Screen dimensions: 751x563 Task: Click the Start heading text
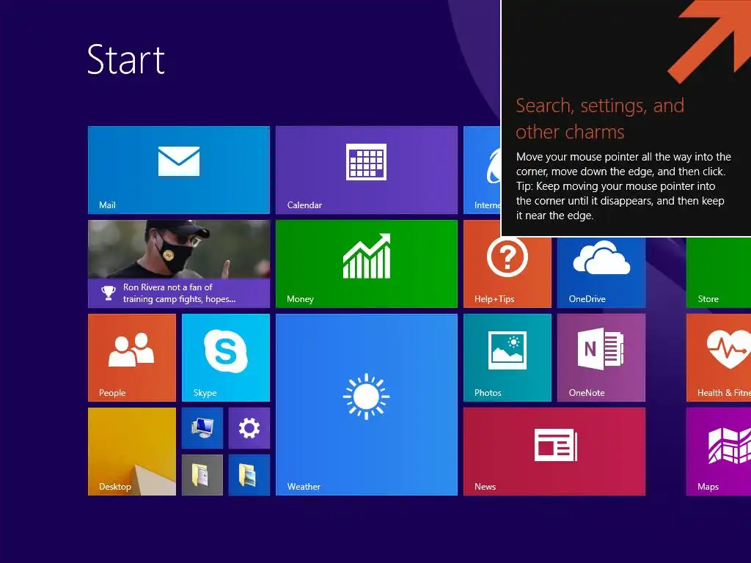click(x=126, y=60)
